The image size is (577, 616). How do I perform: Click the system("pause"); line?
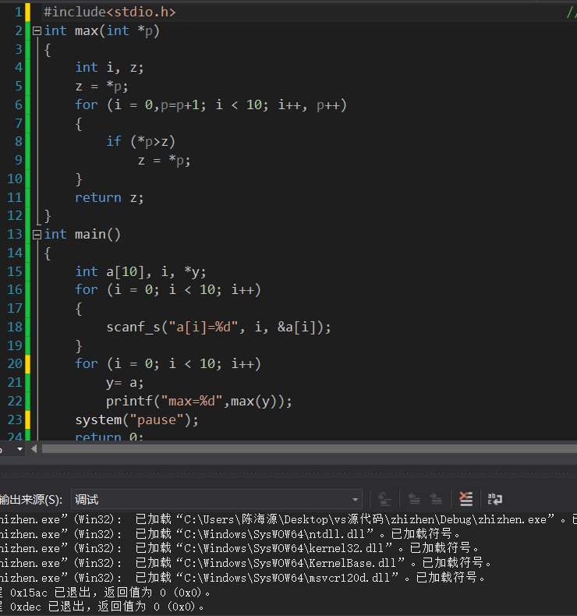pyautogui.click(x=136, y=420)
